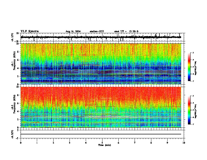
Task: Click the flat ch.3 voltage trace line
Action: (101, 134)
